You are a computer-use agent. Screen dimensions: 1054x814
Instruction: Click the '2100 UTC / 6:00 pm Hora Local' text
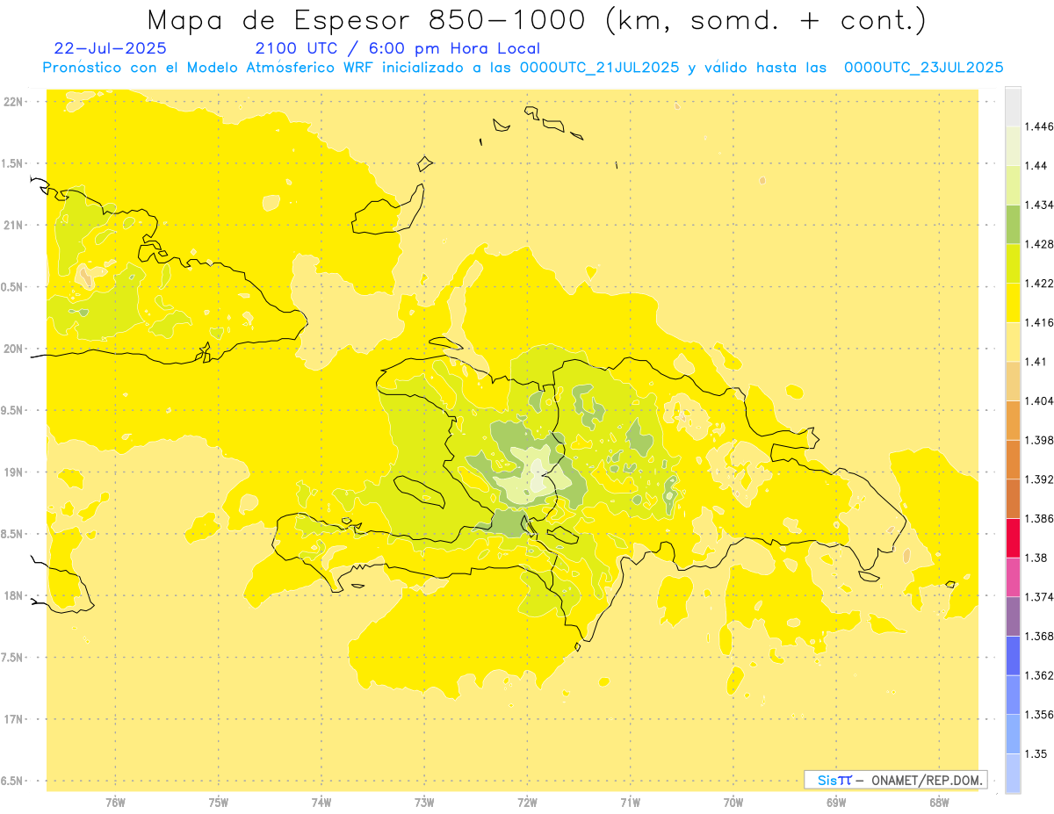(x=397, y=49)
